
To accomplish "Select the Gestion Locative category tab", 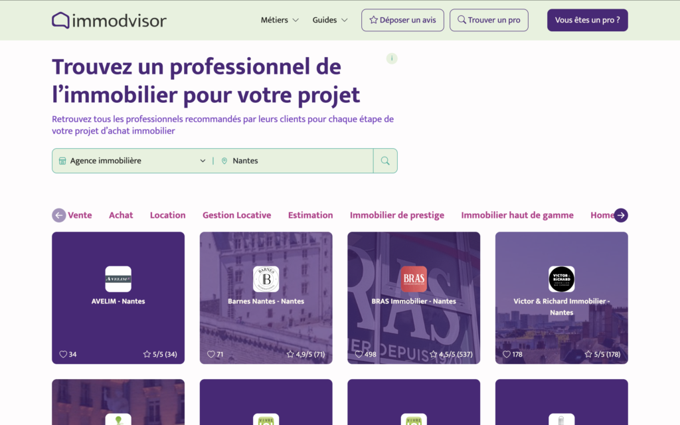I will (237, 215).
